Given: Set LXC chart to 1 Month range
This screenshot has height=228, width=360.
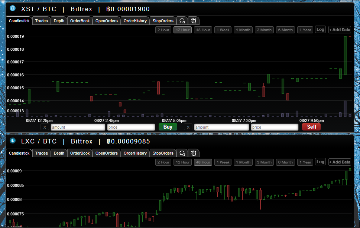Looking at the screenshot, I should pyautogui.click(x=243, y=162).
